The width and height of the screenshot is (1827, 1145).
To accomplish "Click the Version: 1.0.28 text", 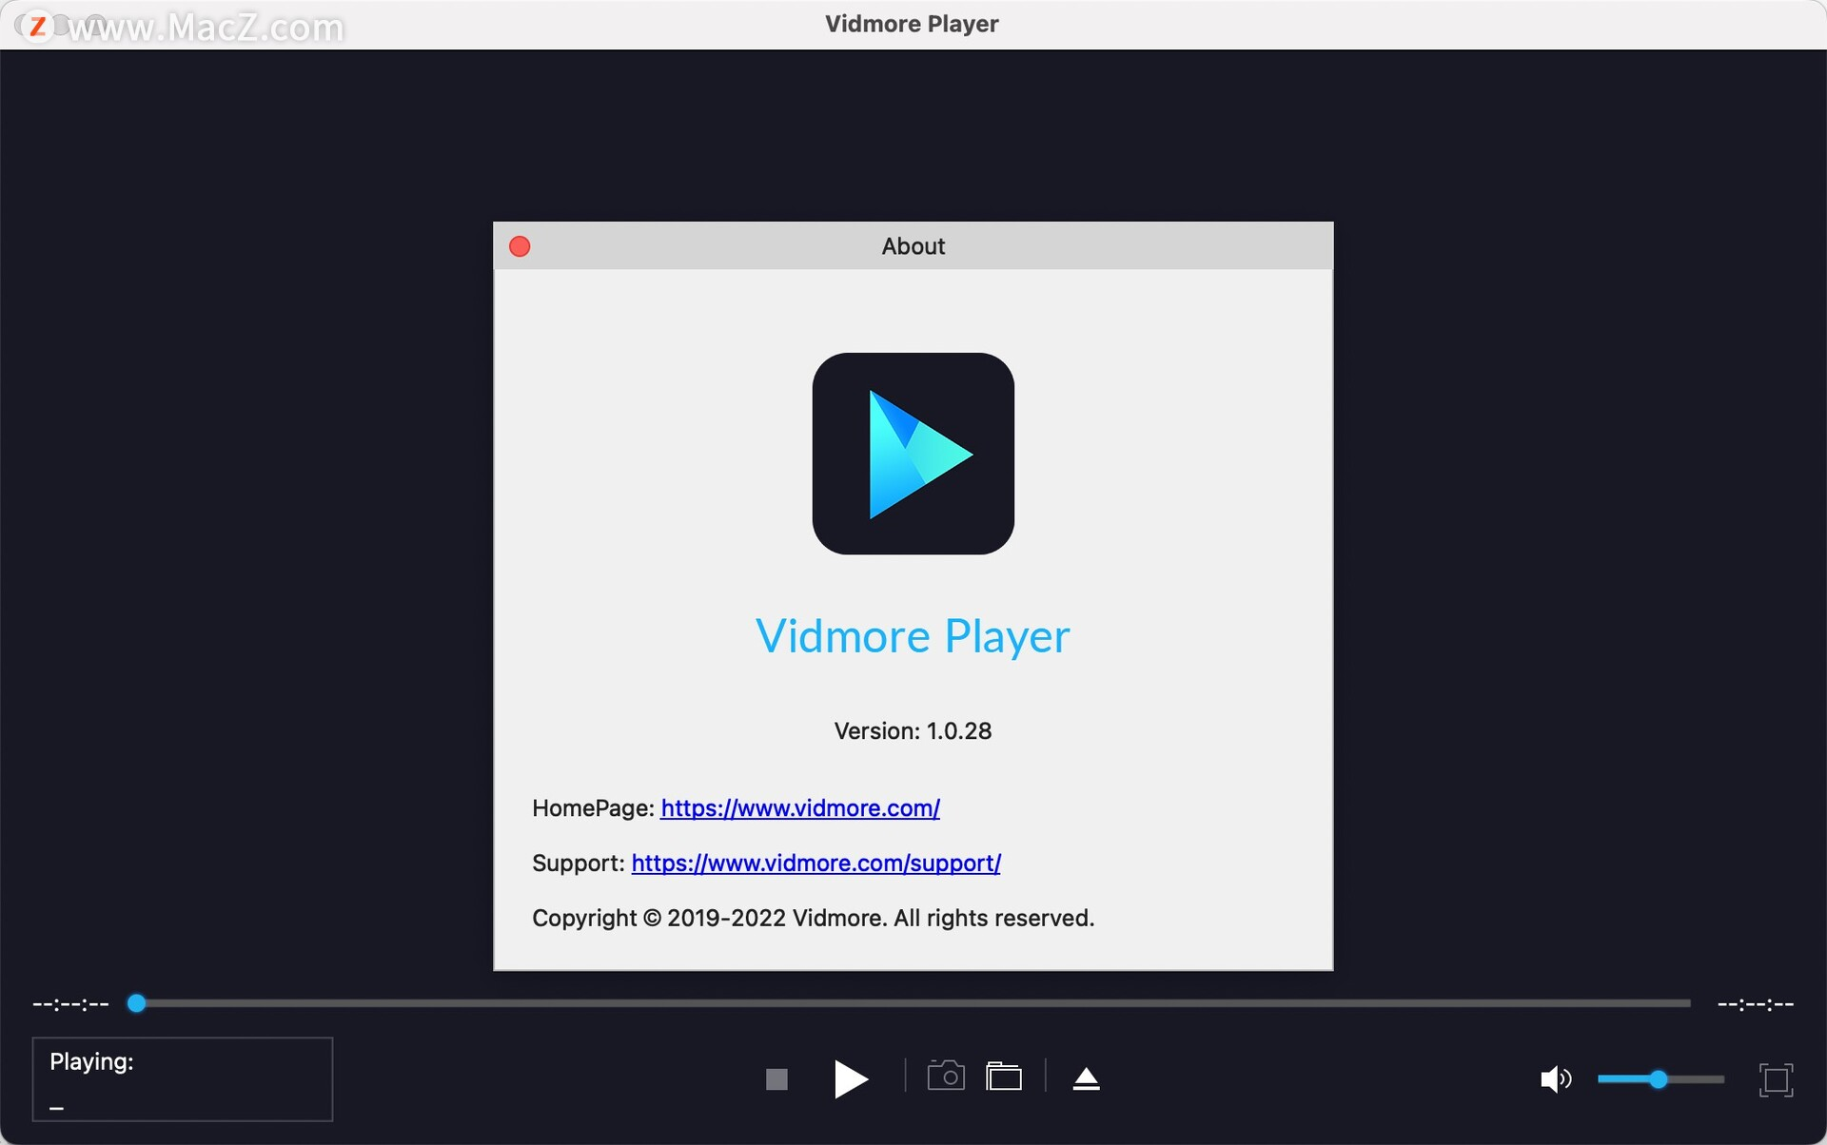I will tap(913, 731).
